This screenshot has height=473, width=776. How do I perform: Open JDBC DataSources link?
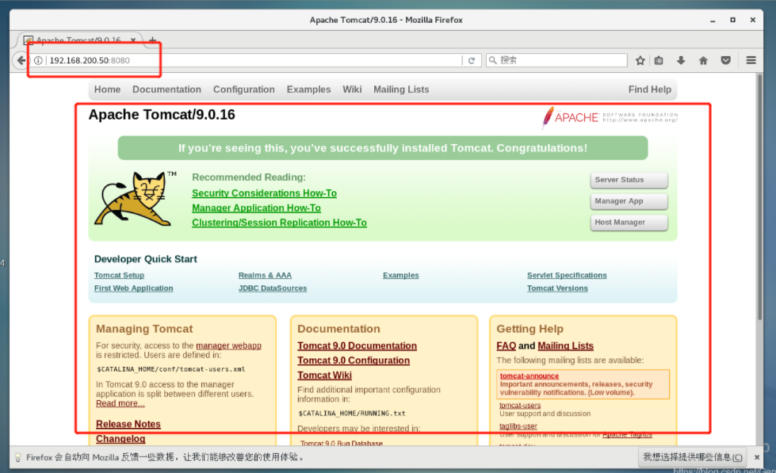coord(273,288)
